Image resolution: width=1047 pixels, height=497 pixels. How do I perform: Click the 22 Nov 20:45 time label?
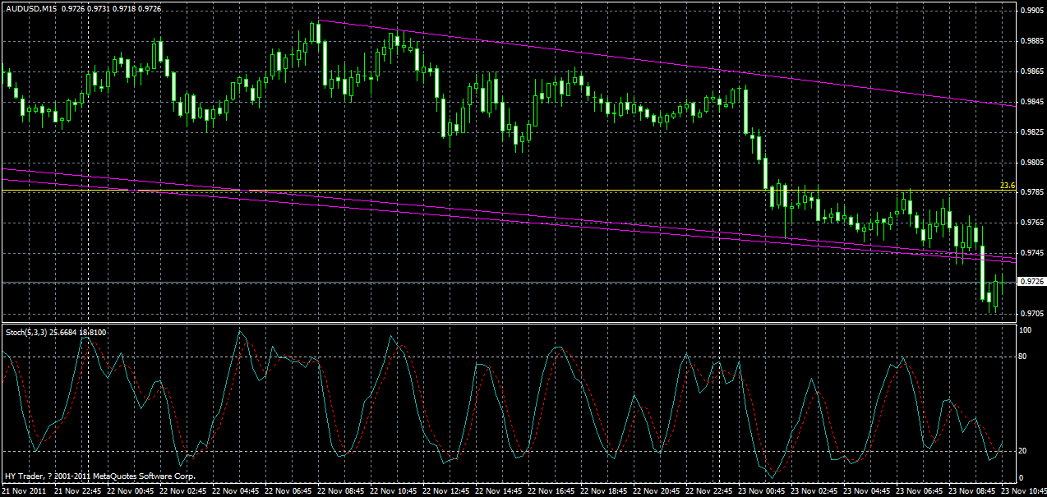pos(657,490)
